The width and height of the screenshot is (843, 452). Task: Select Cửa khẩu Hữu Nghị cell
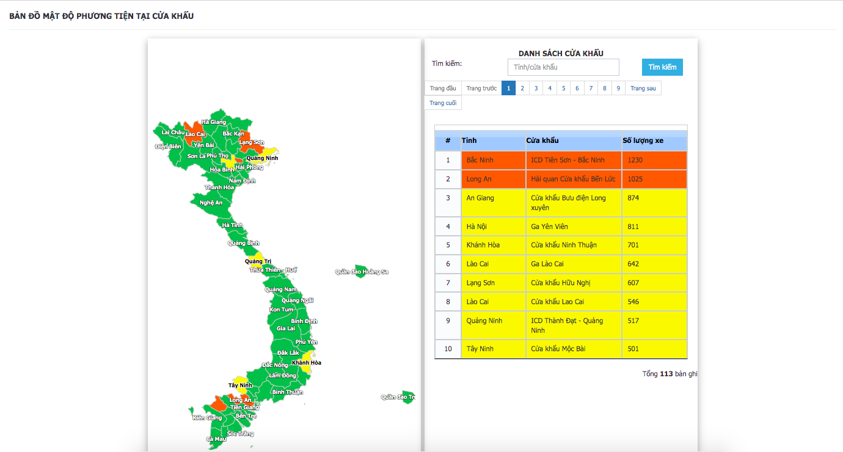pos(574,283)
